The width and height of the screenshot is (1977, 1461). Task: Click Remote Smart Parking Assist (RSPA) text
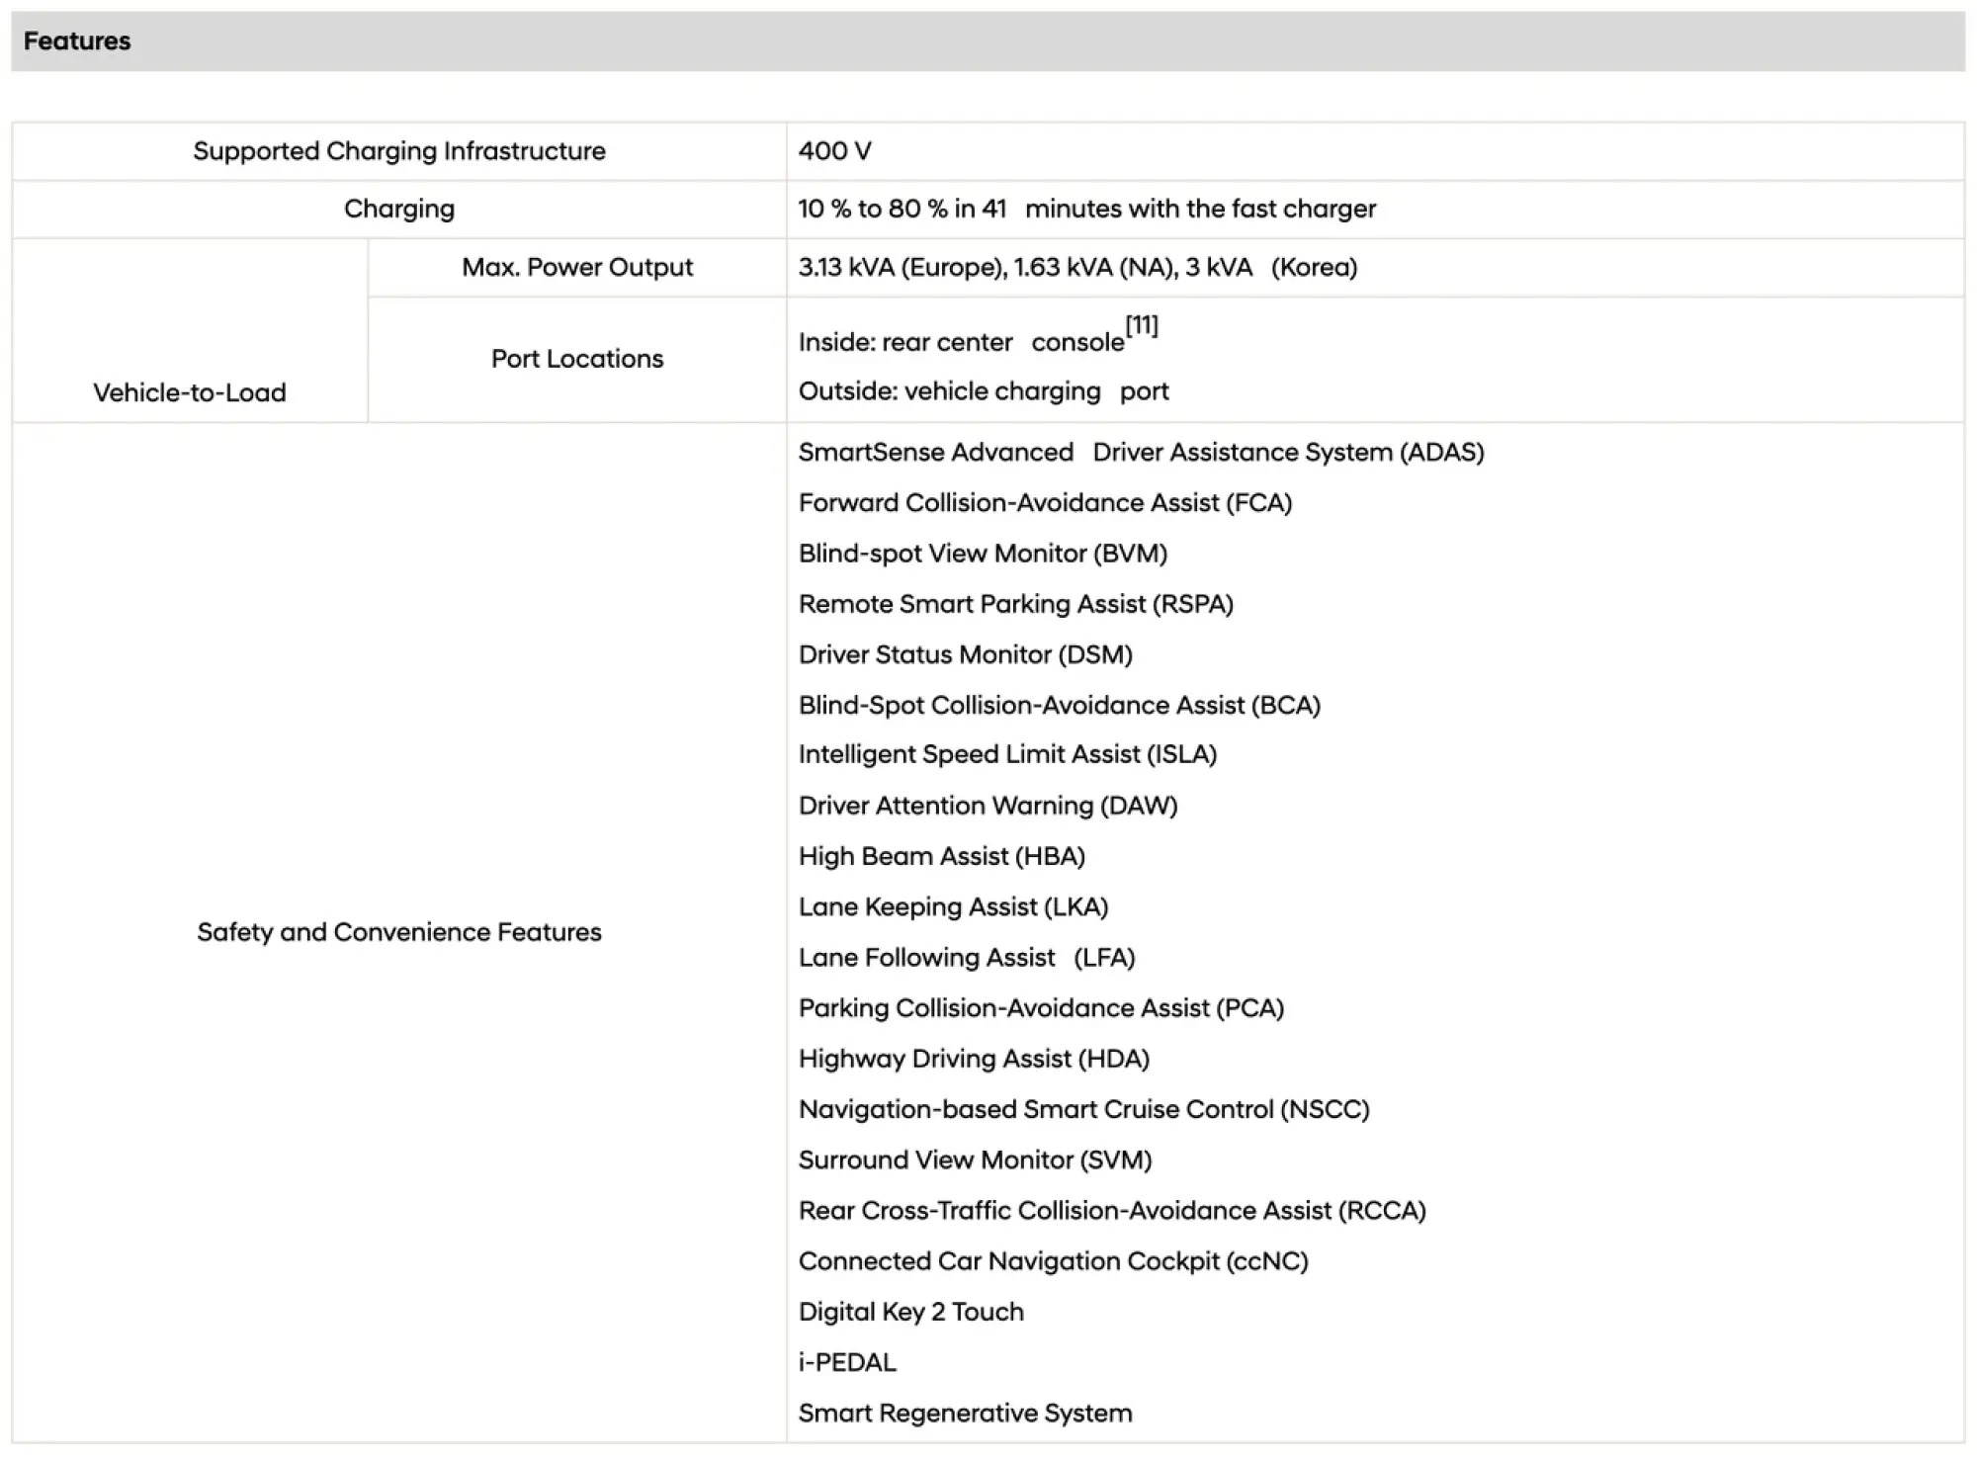coord(1016,604)
